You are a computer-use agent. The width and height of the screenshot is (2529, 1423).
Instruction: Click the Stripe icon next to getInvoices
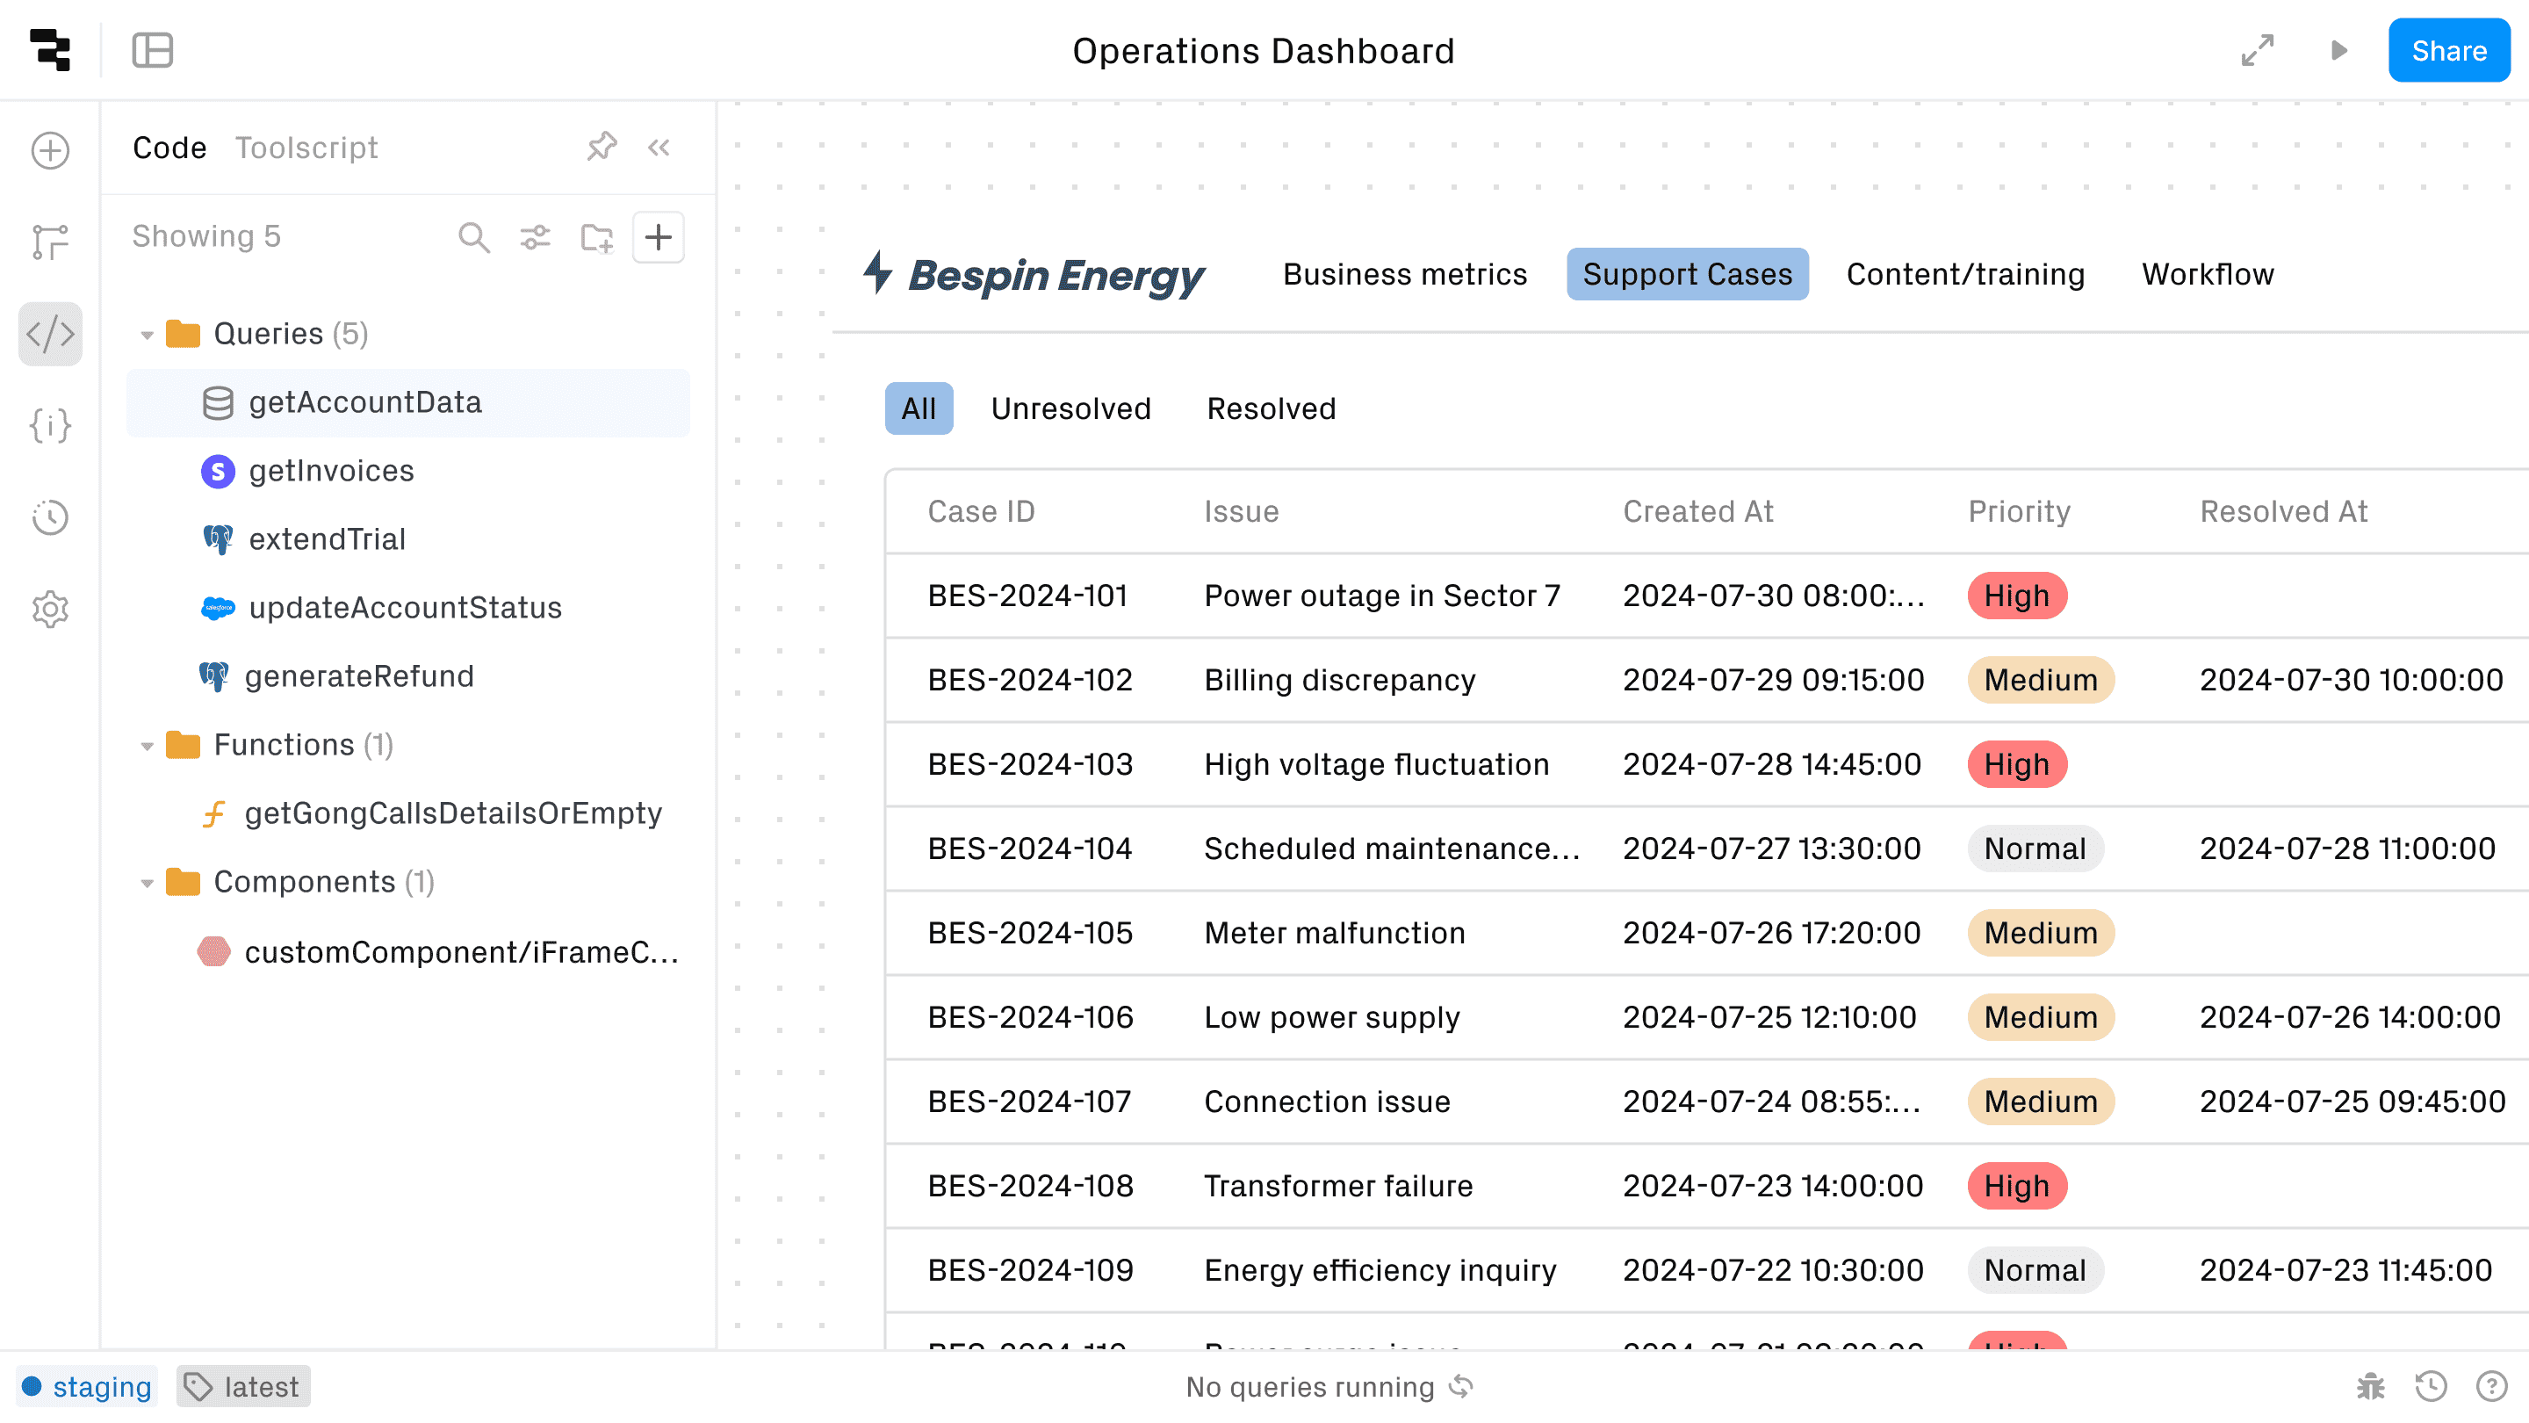[217, 472]
